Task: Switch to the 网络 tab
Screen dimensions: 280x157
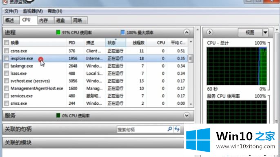Action: pos(79,20)
